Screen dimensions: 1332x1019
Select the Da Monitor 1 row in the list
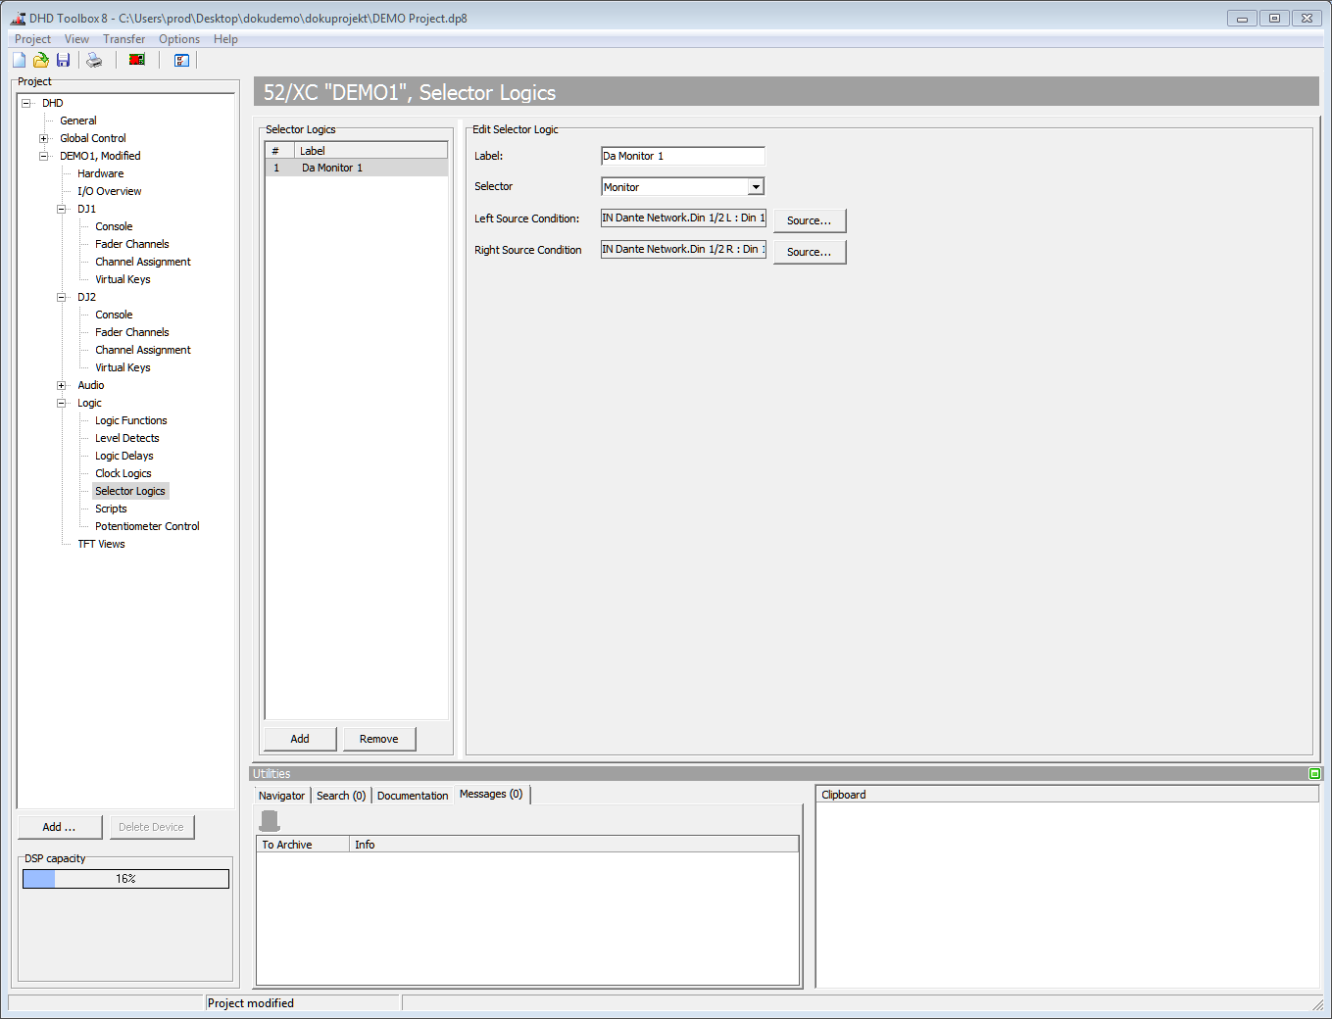click(x=332, y=167)
